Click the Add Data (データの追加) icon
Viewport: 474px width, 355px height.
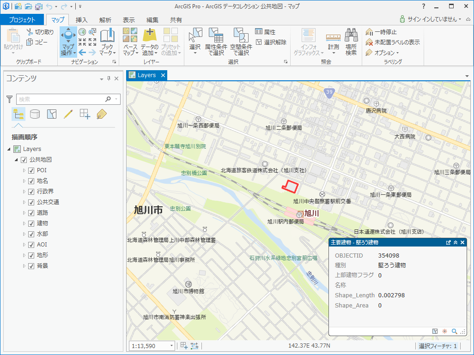pyautogui.click(x=150, y=37)
